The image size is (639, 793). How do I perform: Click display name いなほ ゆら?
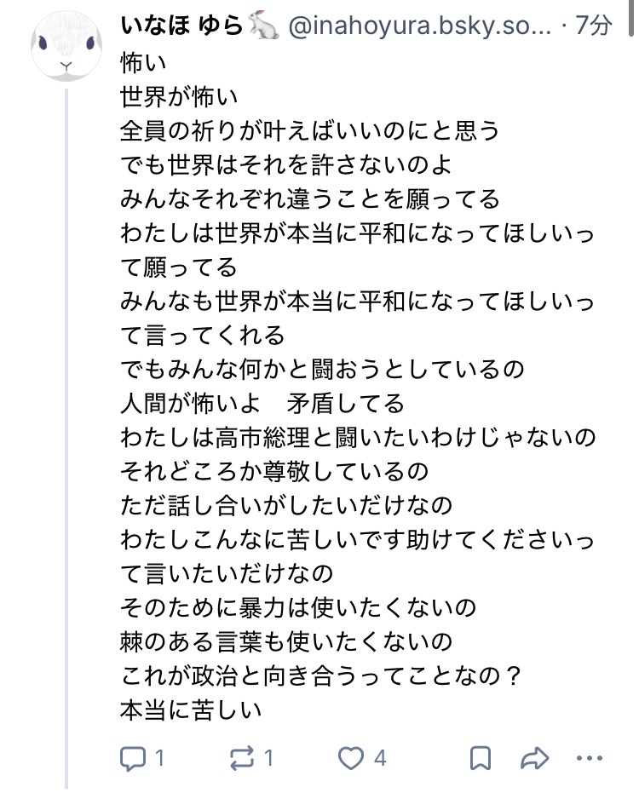181,27
